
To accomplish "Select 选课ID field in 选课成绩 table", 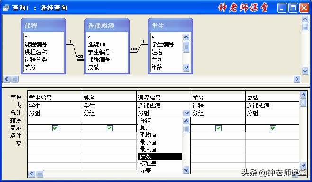I will coord(97,45).
